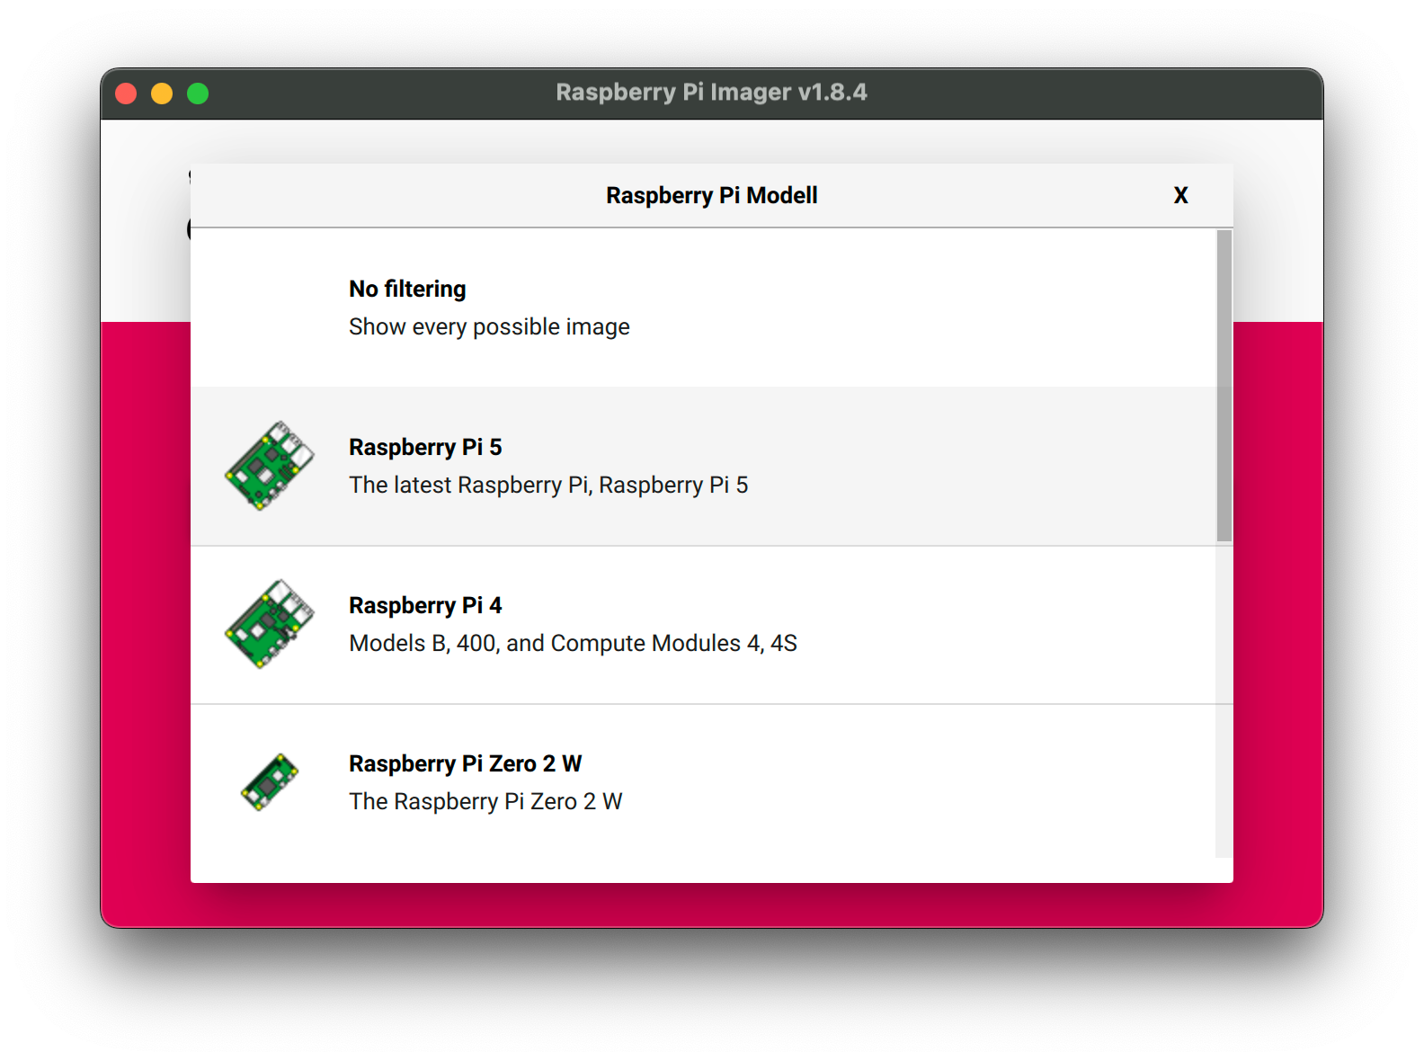Choose the "Raspberry Pi 5" title
The height and width of the screenshot is (1061, 1424).
coord(425,447)
